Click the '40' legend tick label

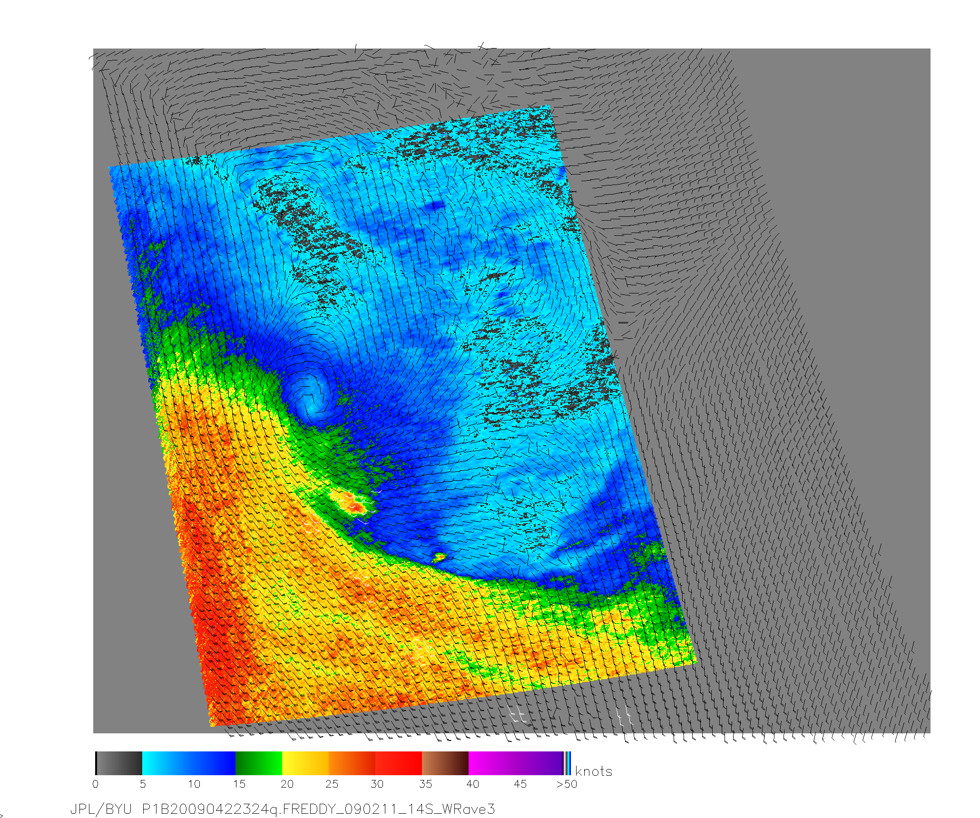473,784
